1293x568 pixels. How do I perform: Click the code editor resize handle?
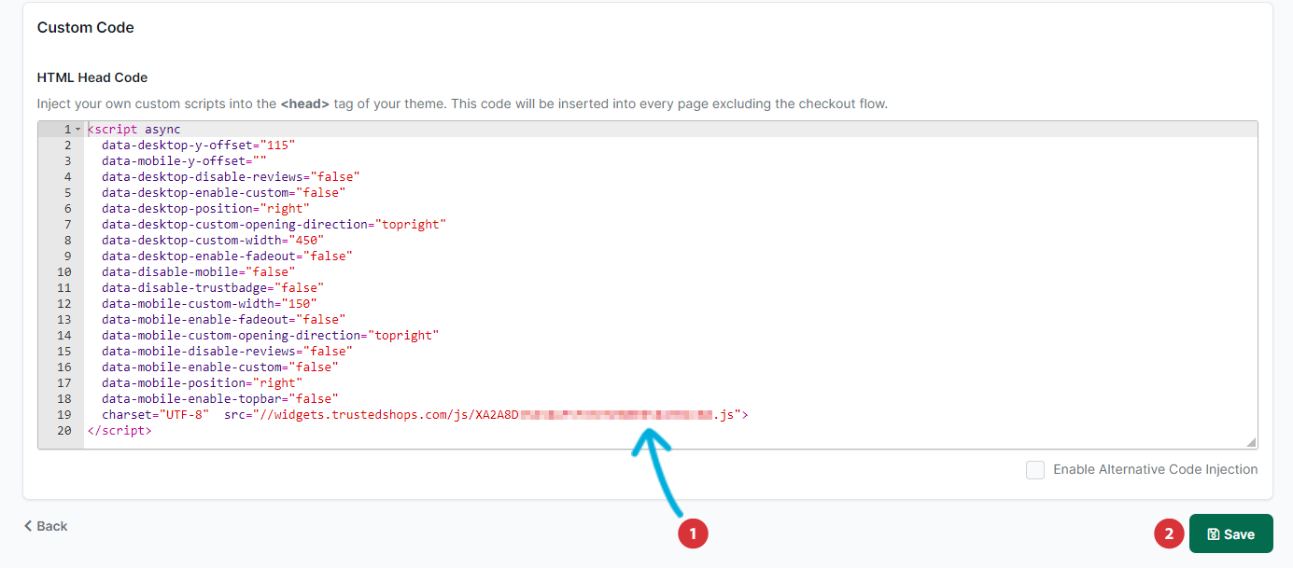(1251, 442)
